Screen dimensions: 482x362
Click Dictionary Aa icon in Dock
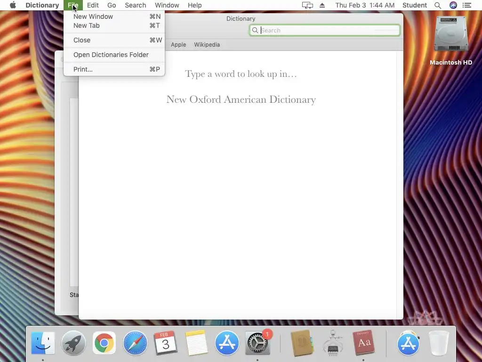coord(364,343)
